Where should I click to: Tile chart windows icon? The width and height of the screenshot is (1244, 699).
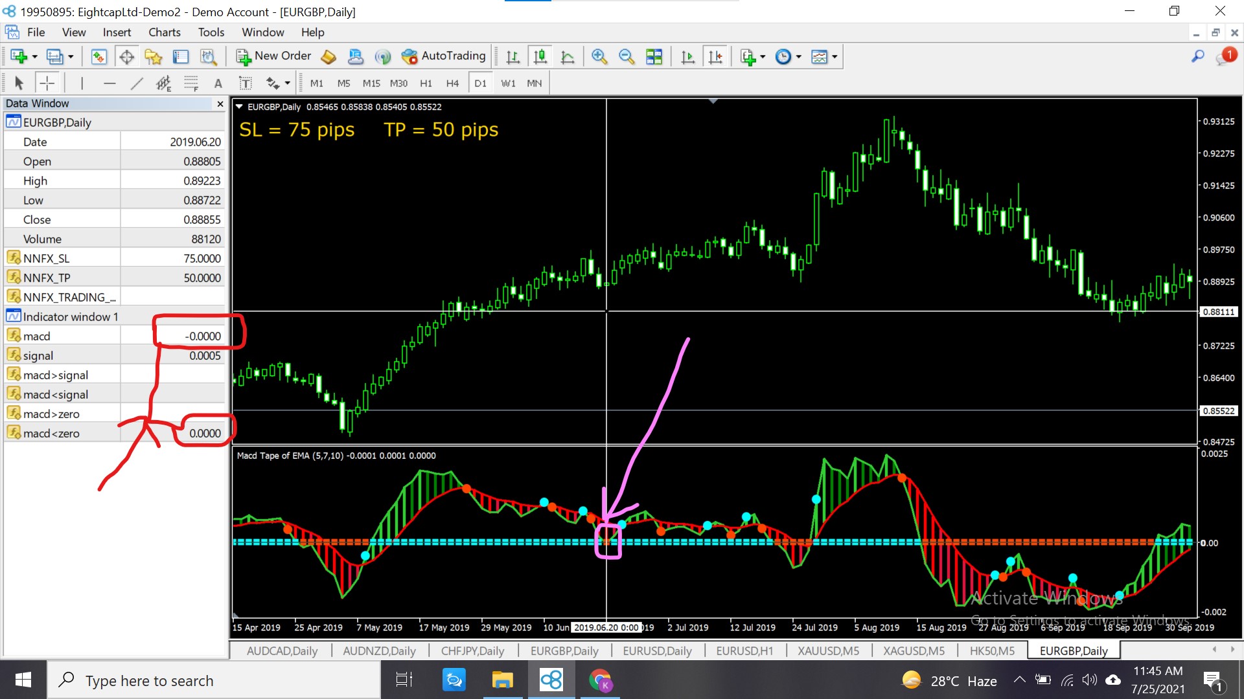pos(654,57)
